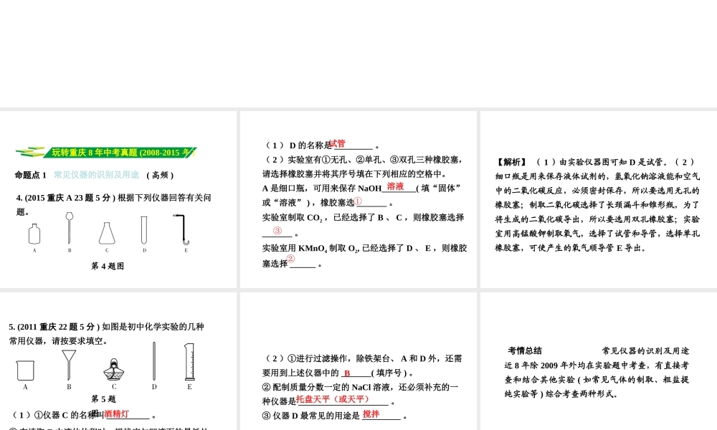717x430 pixels.
Task: Click the red answer 托盘天平（或天平）
Action: pyautogui.click(x=333, y=399)
